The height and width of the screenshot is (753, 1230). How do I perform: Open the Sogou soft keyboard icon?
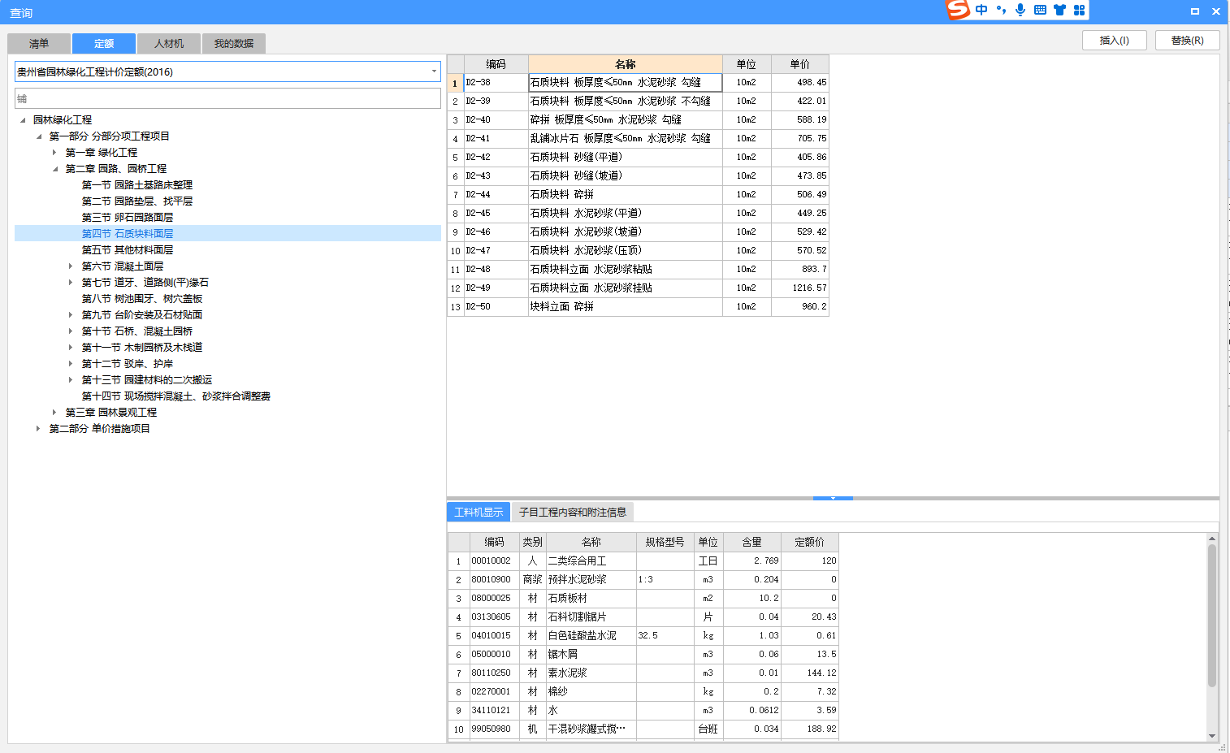click(x=1040, y=10)
